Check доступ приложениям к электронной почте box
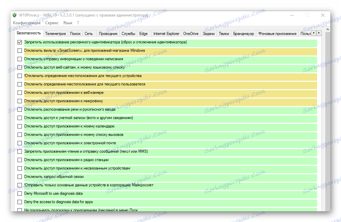 click(x=20, y=143)
